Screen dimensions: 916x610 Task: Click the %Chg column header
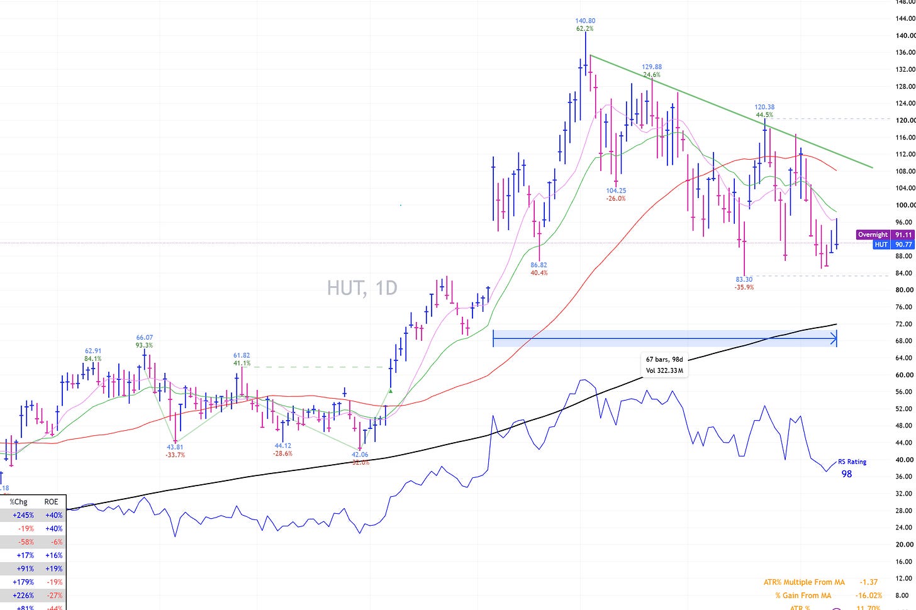click(x=18, y=502)
